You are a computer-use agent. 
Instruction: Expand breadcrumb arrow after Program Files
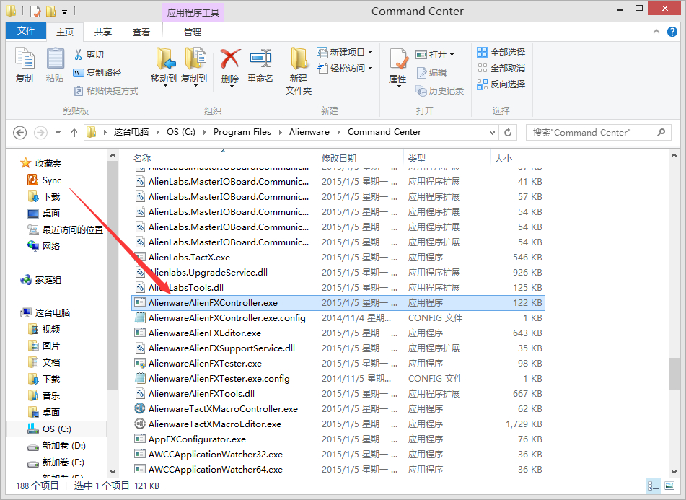click(281, 132)
